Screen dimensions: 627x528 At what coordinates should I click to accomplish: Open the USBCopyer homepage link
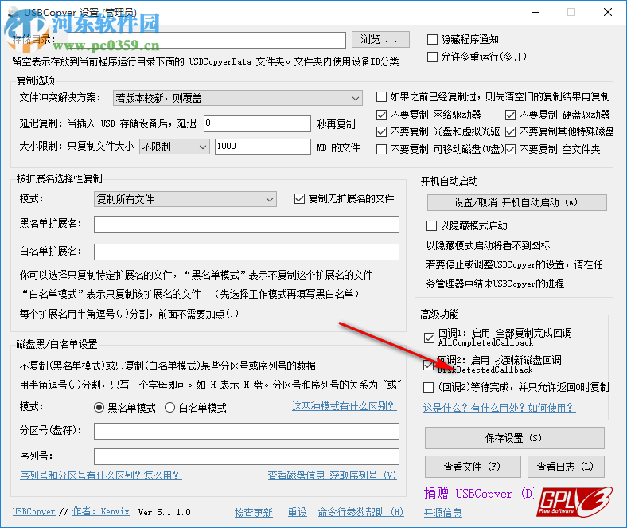[34, 512]
